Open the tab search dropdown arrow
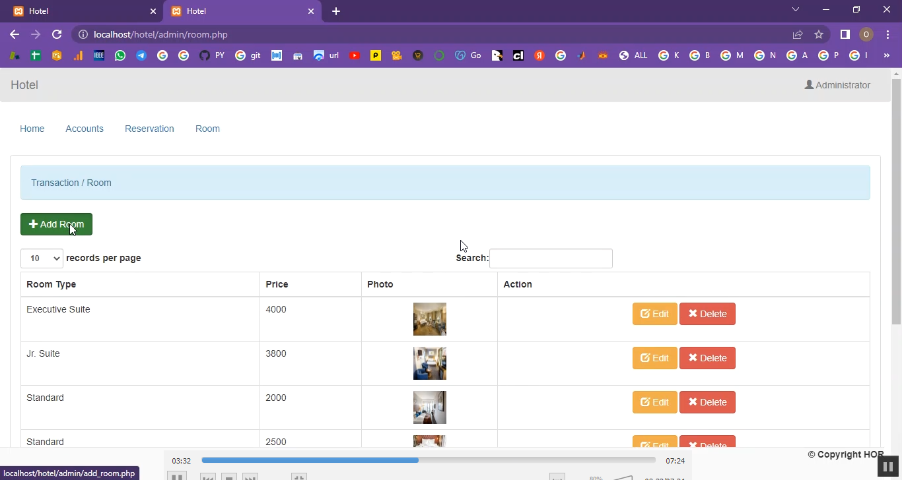 coord(796,10)
